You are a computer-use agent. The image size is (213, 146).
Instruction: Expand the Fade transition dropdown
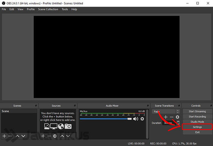(x=178, y=111)
